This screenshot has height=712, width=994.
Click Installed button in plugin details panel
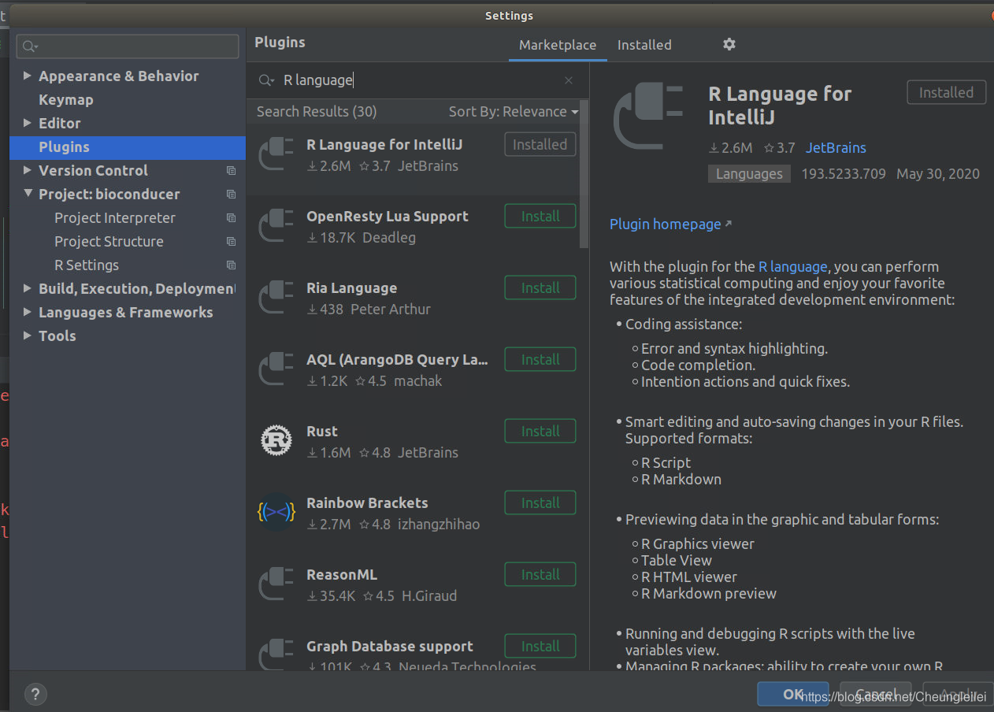[946, 92]
